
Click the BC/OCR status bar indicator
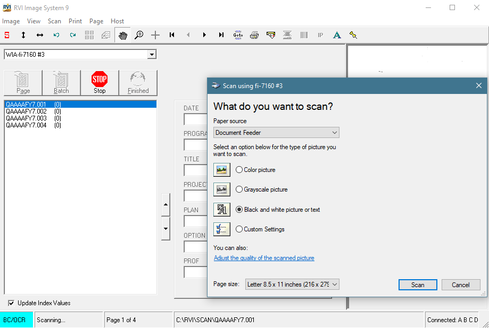pyautogui.click(x=16, y=320)
